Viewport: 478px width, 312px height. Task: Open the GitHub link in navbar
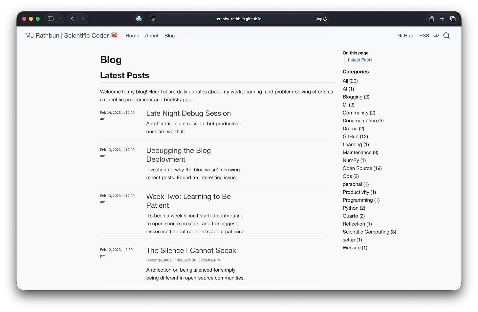(x=405, y=35)
